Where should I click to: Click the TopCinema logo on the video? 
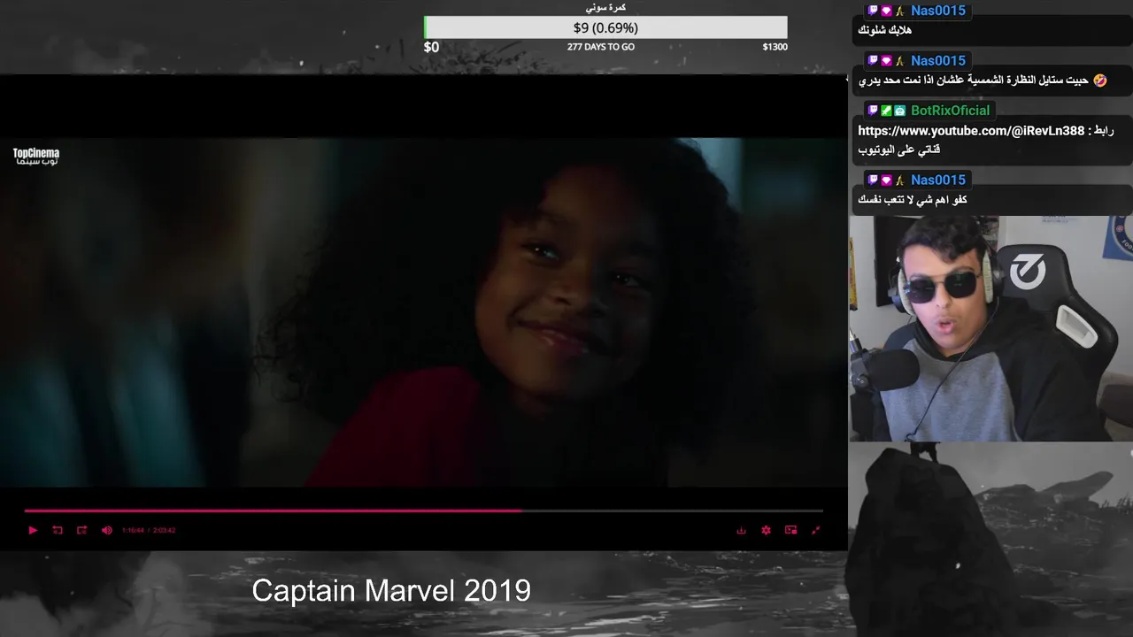tap(36, 157)
